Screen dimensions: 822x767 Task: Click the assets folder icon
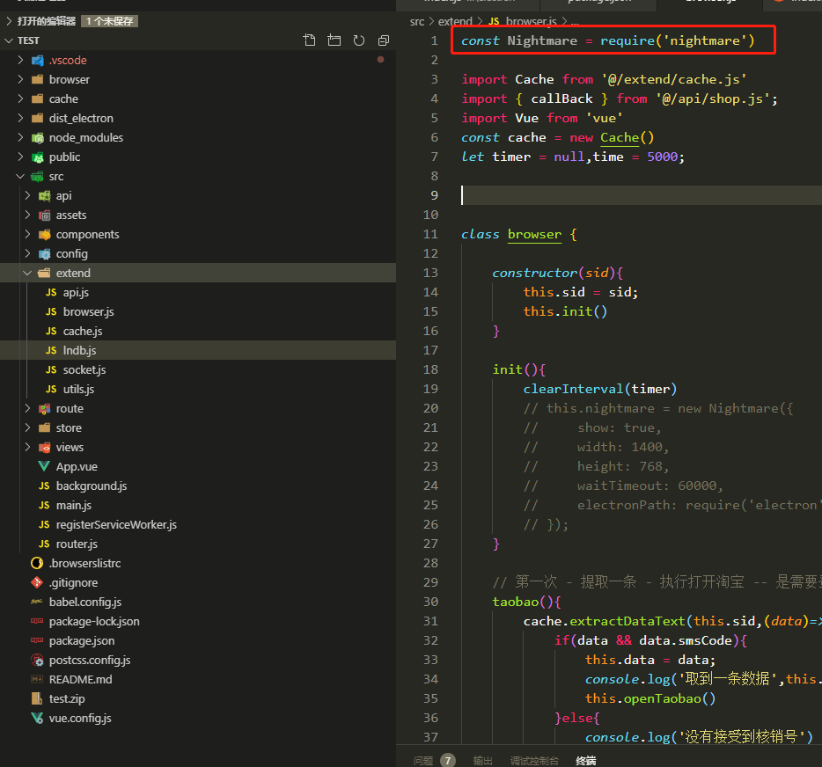pos(45,215)
